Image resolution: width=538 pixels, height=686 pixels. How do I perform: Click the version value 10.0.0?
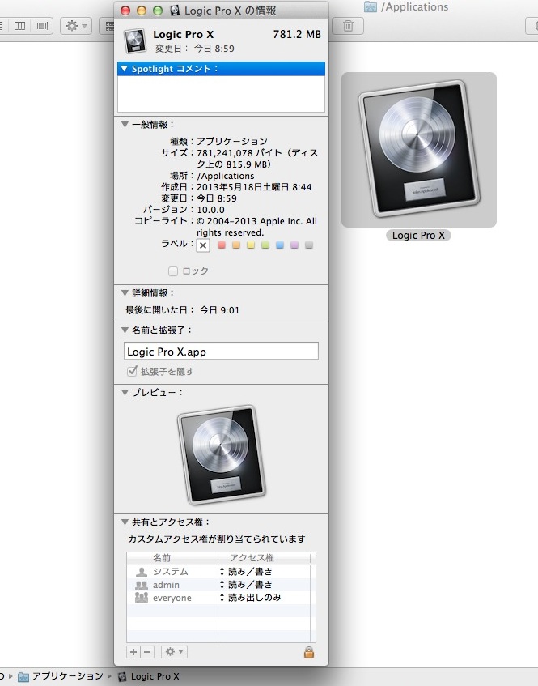[x=210, y=210]
